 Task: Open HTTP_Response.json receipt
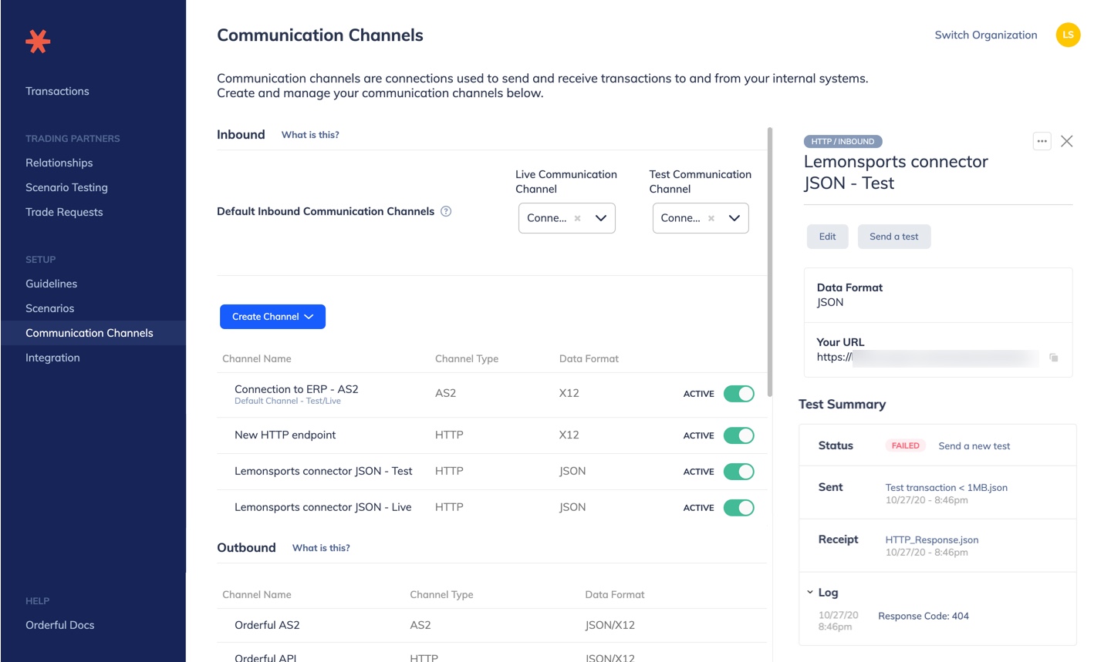point(932,540)
